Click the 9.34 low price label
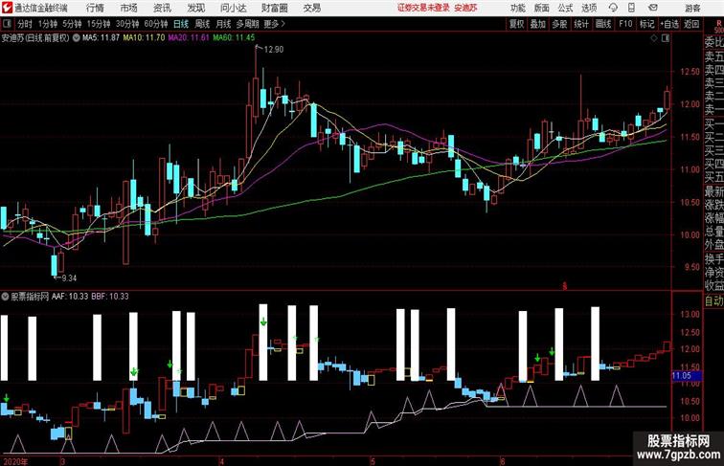Image resolution: width=724 pixels, height=466 pixels. pos(69,277)
